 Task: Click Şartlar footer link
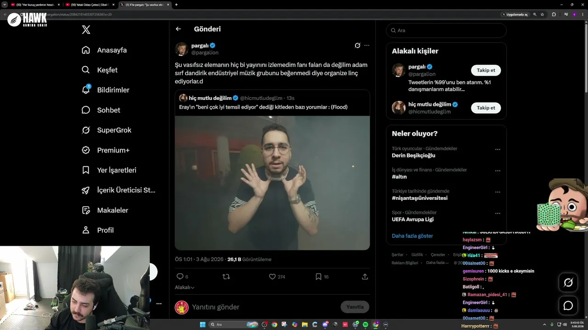[397, 255]
